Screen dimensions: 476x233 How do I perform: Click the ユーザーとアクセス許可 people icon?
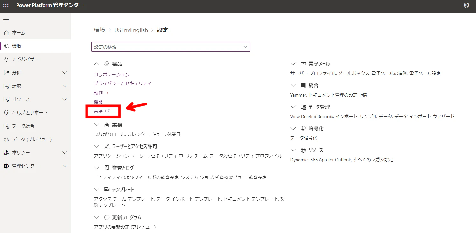tap(107, 146)
